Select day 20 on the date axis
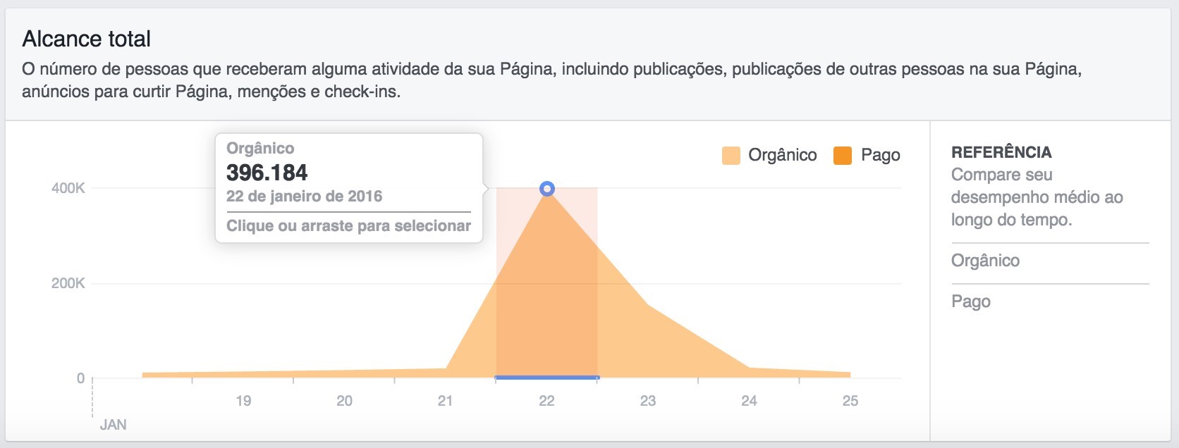 (x=344, y=401)
